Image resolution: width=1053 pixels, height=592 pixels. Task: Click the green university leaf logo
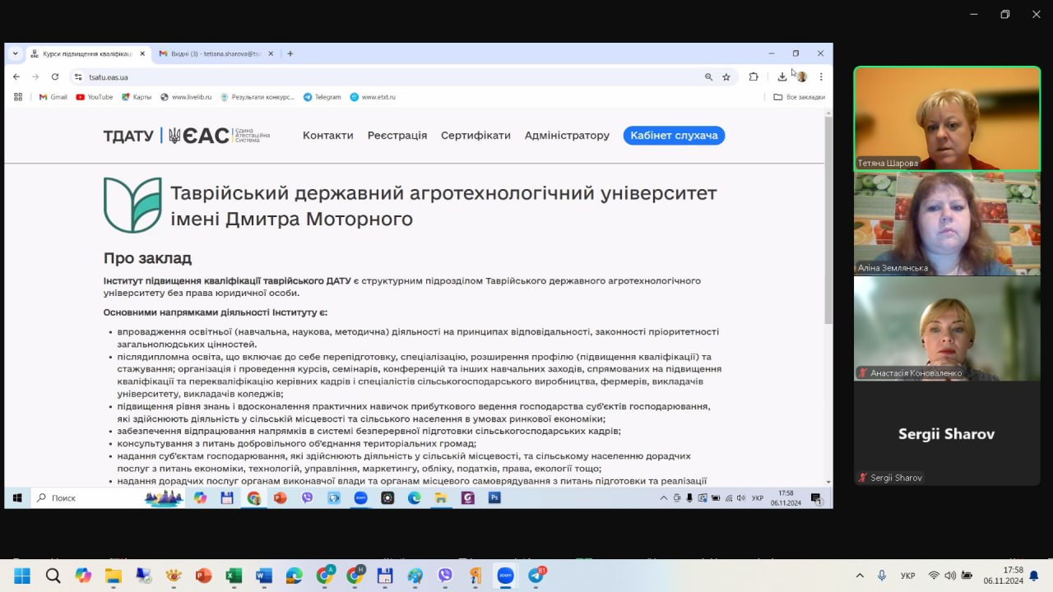click(x=132, y=205)
